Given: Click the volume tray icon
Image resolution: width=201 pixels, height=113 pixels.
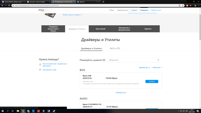Looking at the screenshot, I should 184,111.
